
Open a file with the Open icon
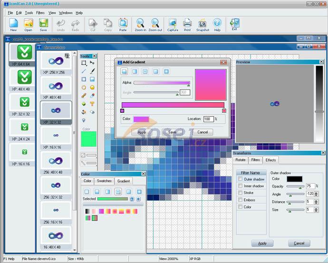(x=28, y=25)
